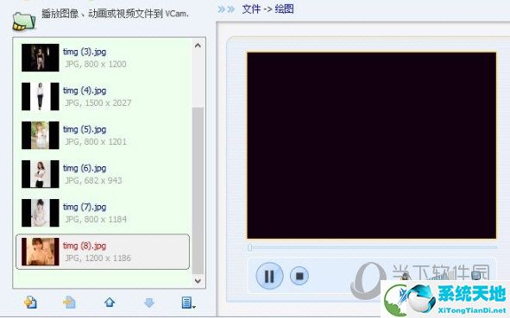
Task: Click the text JPG, 1500 x 2027
Action: (x=98, y=103)
